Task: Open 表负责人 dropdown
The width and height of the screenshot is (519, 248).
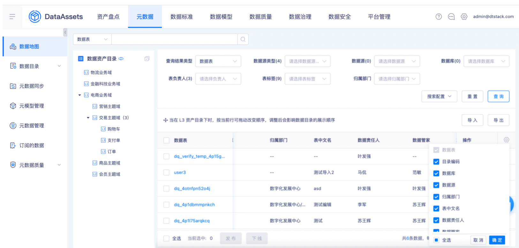Action: 218,79
